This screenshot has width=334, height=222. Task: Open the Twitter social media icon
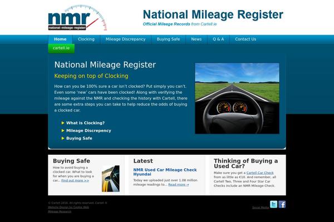coord(273,204)
